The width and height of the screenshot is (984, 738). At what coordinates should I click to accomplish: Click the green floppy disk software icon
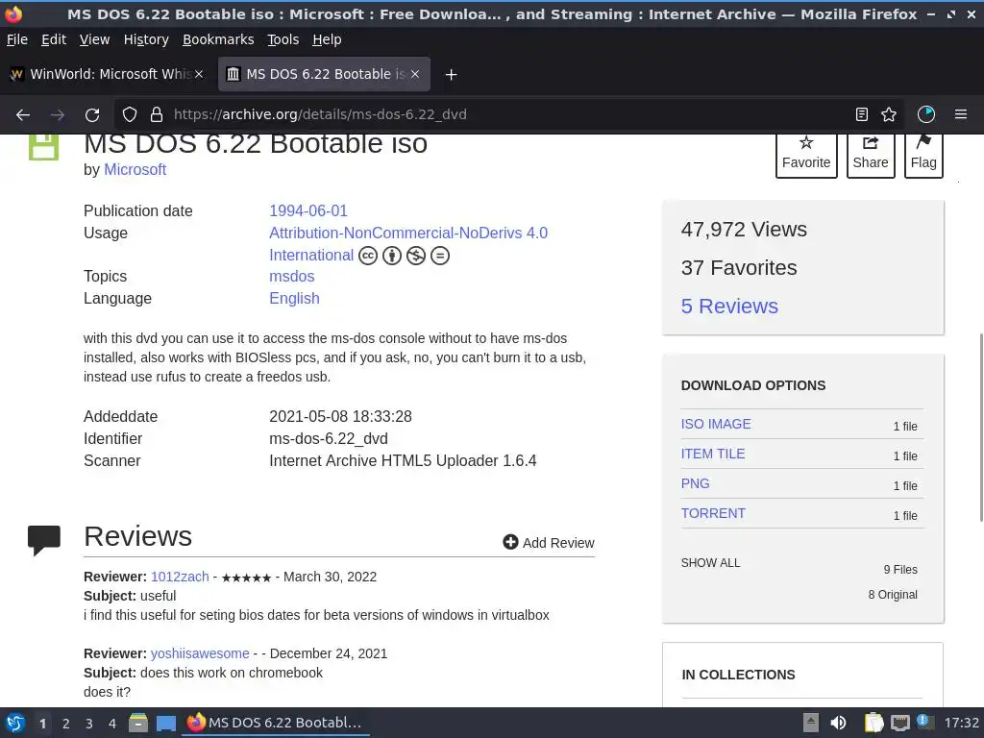pos(43,147)
